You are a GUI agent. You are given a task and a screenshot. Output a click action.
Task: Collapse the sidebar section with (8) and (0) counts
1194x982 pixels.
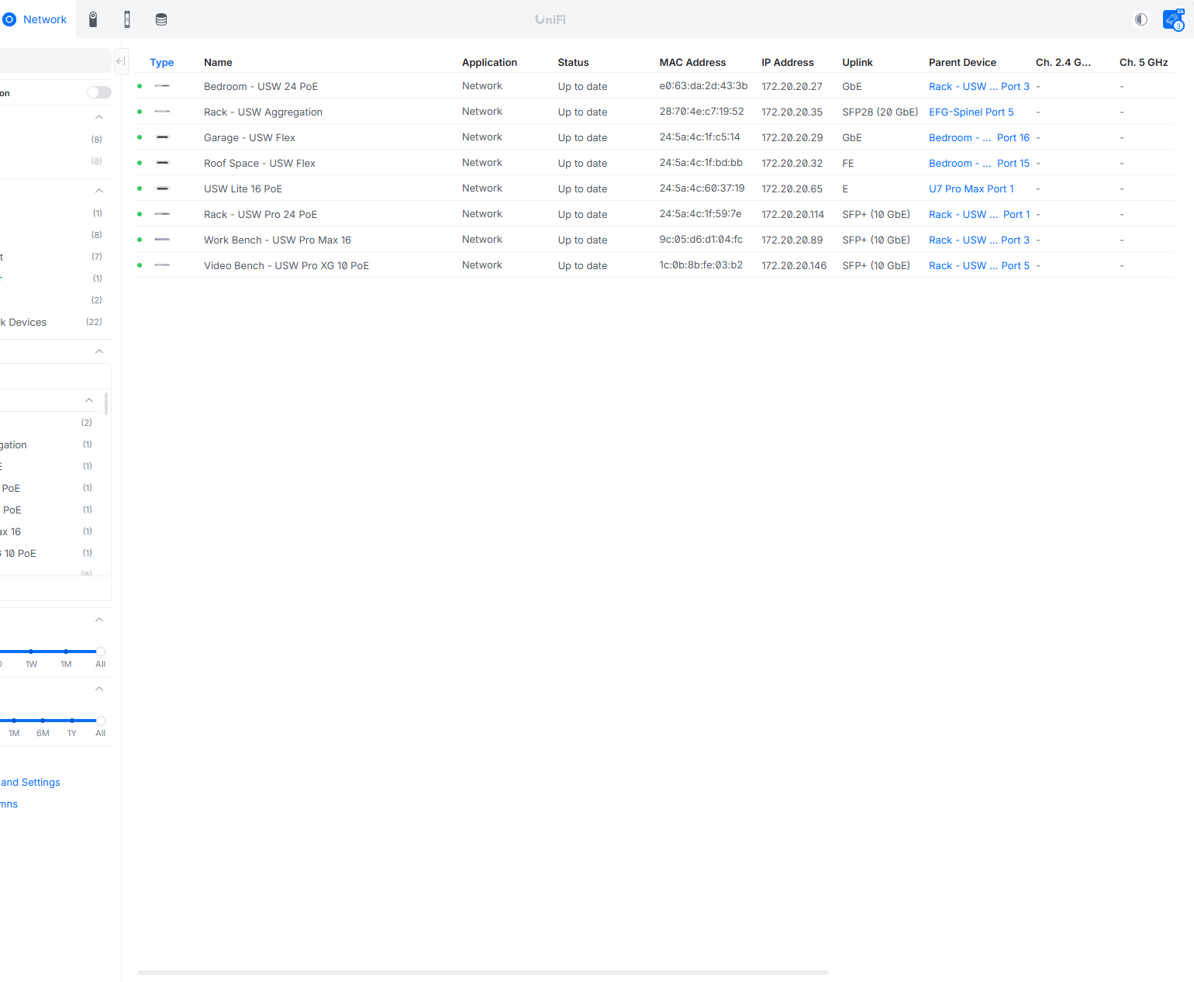(x=99, y=117)
